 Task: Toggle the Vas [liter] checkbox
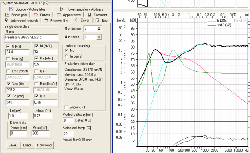(9, 84)
